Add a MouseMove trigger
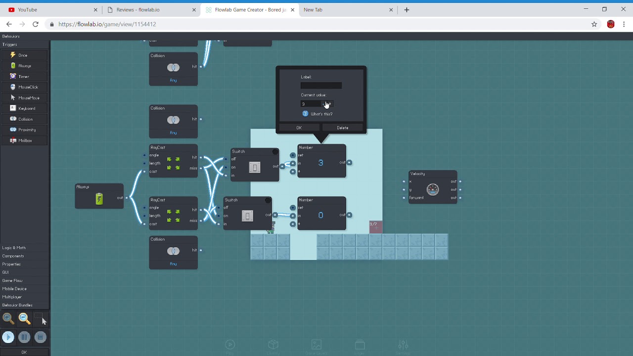This screenshot has width=633, height=356. tap(25, 98)
